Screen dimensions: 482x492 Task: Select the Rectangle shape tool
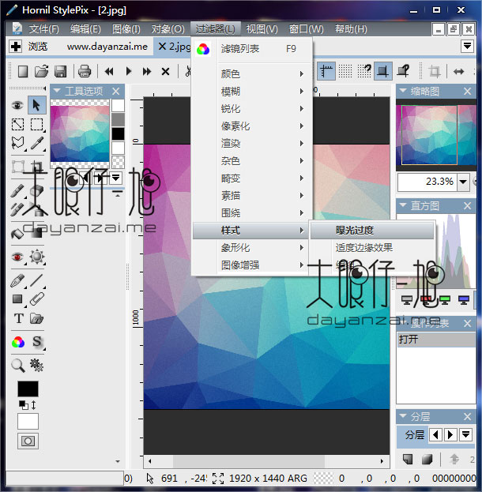17,299
